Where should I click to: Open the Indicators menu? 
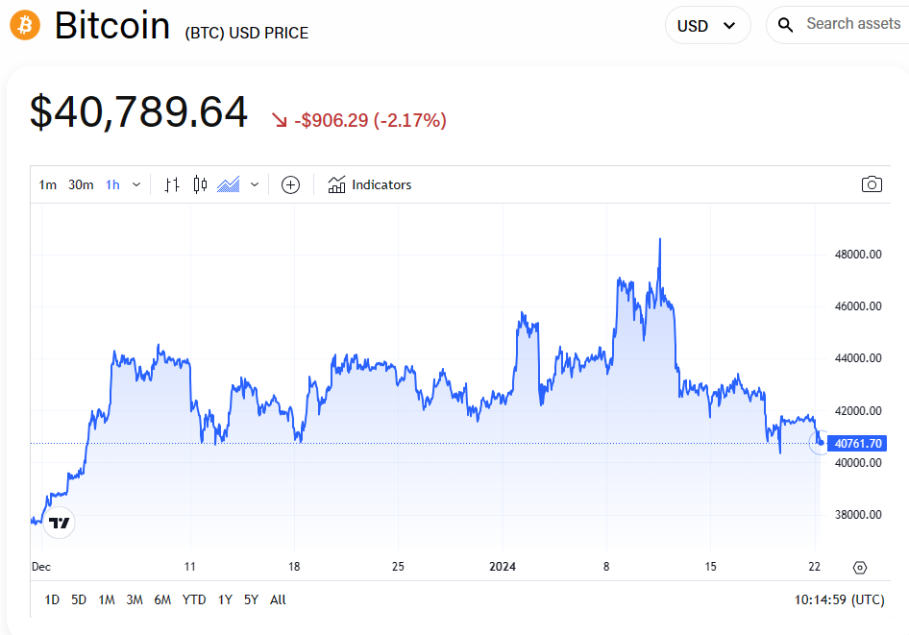pyautogui.click(x=370, y=184)
